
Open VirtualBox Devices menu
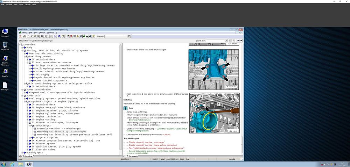[x=28, y=5]
